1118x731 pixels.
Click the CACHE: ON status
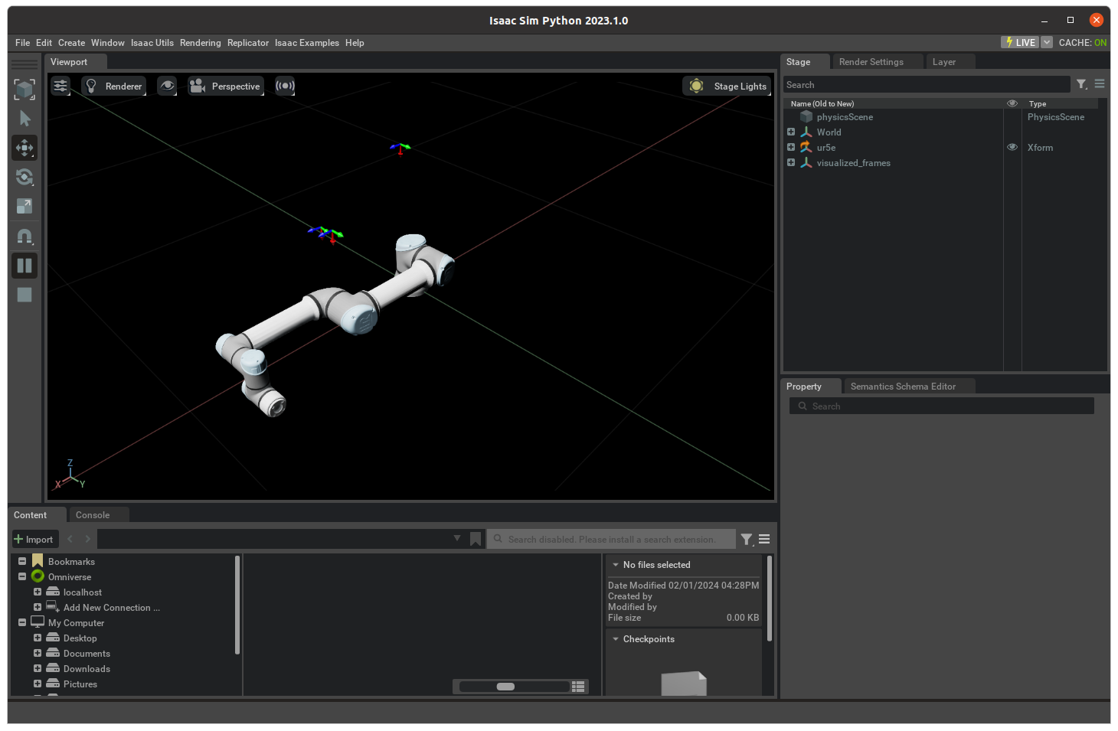[x=1083, y=43]
